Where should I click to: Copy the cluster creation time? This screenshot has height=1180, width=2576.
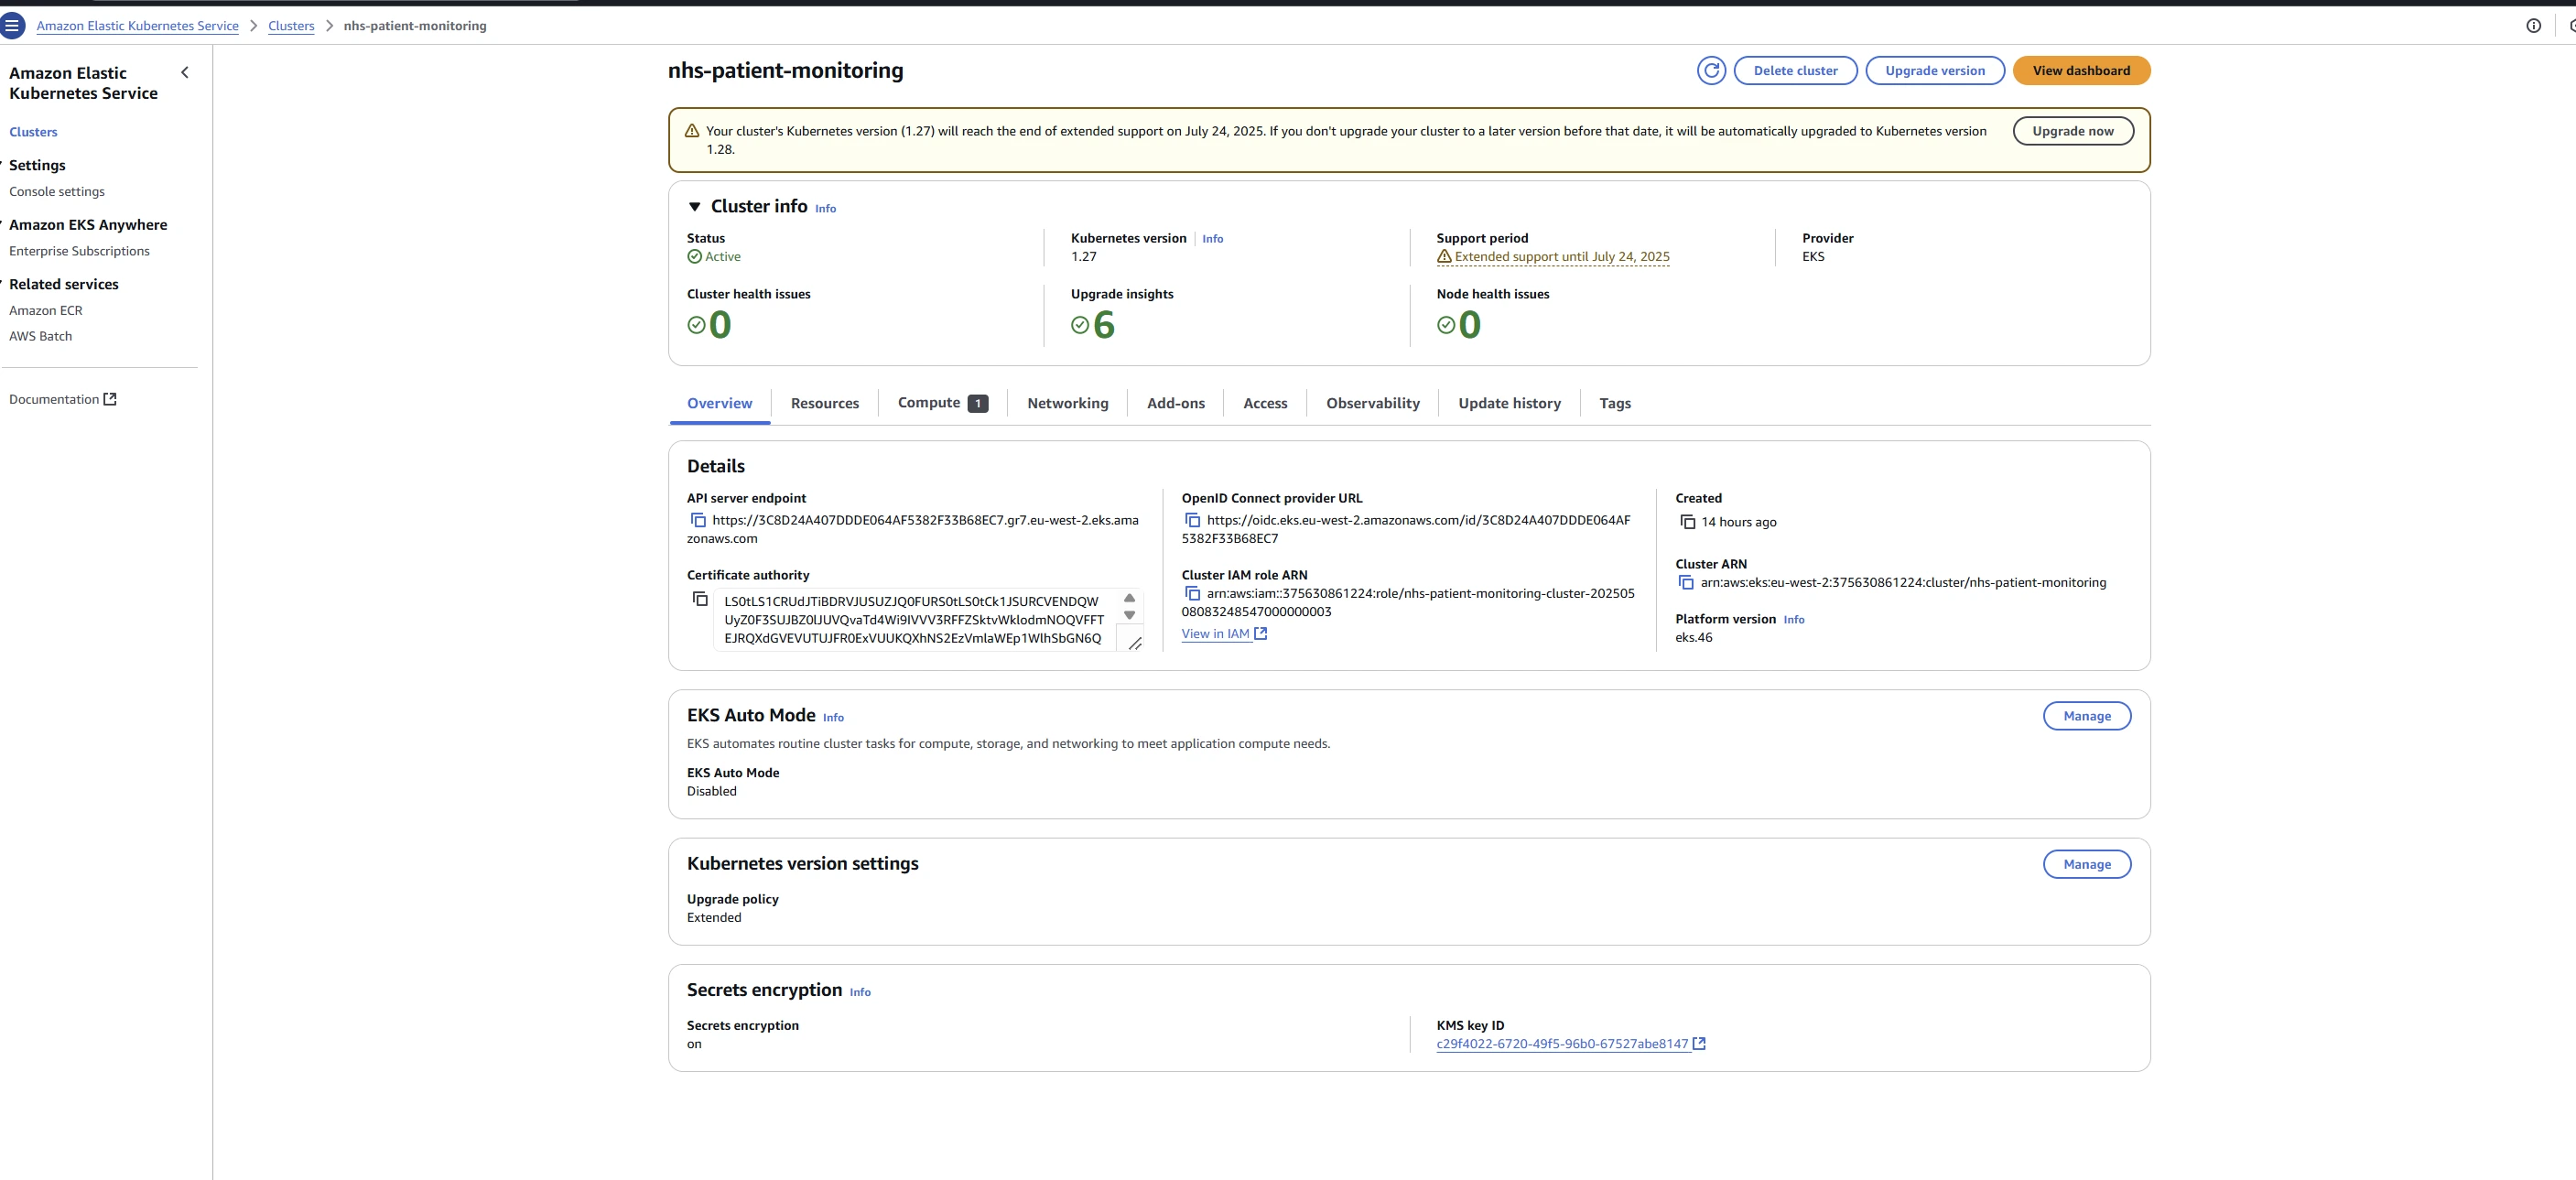click(1687, 522)
